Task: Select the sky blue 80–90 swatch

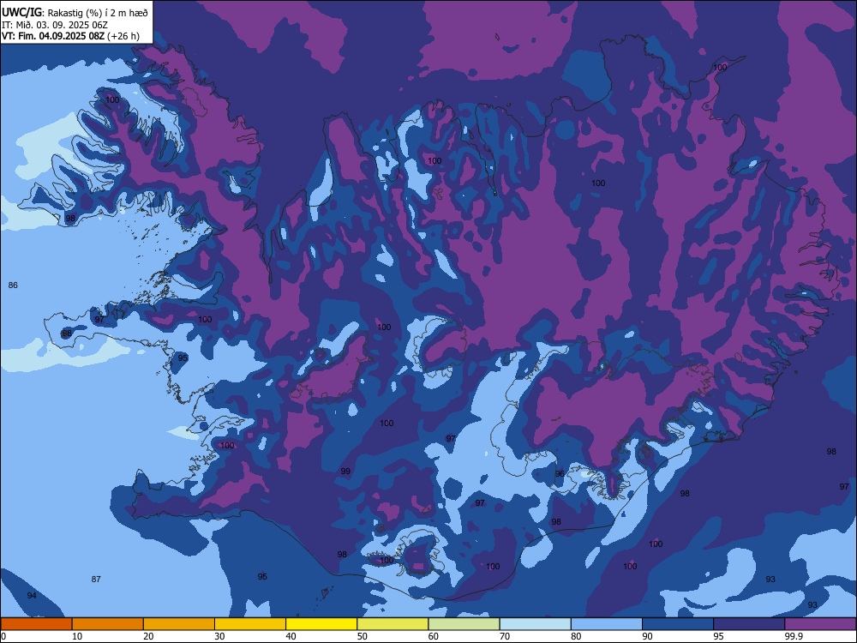Action: pos(607,624)
